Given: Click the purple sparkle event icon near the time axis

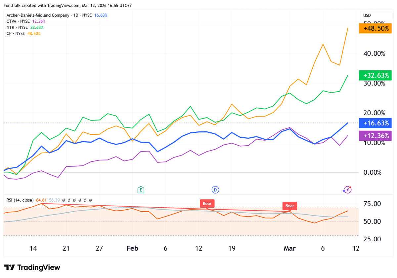Looking at the screenshot, I should [347, 190].
